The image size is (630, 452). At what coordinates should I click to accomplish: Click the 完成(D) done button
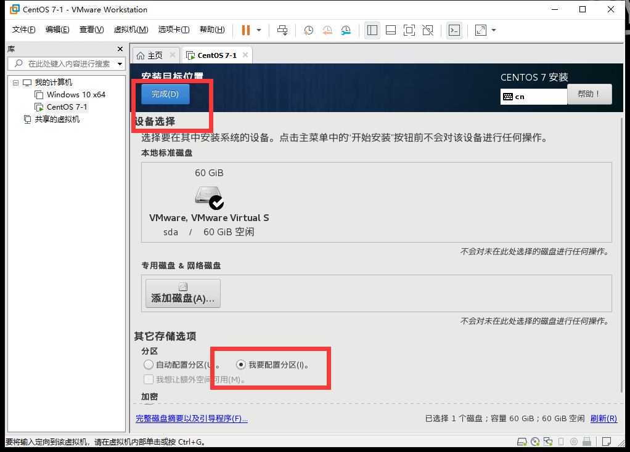point(165,94)
